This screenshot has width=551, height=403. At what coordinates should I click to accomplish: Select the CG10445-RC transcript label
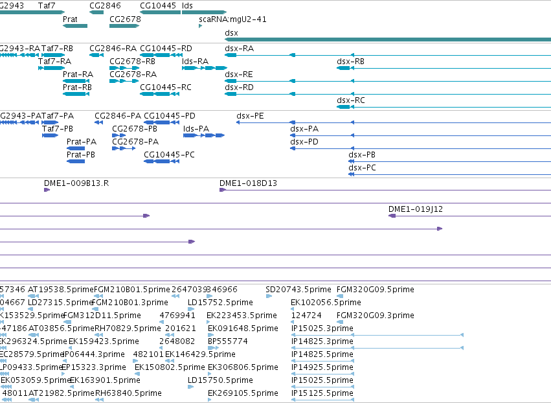(x=166, y=87)
